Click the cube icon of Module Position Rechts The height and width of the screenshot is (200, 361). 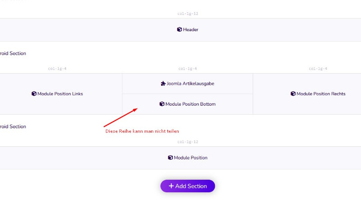click(293, 93)
